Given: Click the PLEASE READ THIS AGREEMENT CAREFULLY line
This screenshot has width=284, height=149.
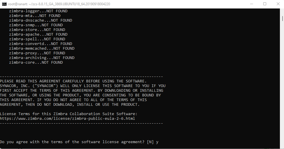Looking at the screenshot, I should click(x=73, y=81).
